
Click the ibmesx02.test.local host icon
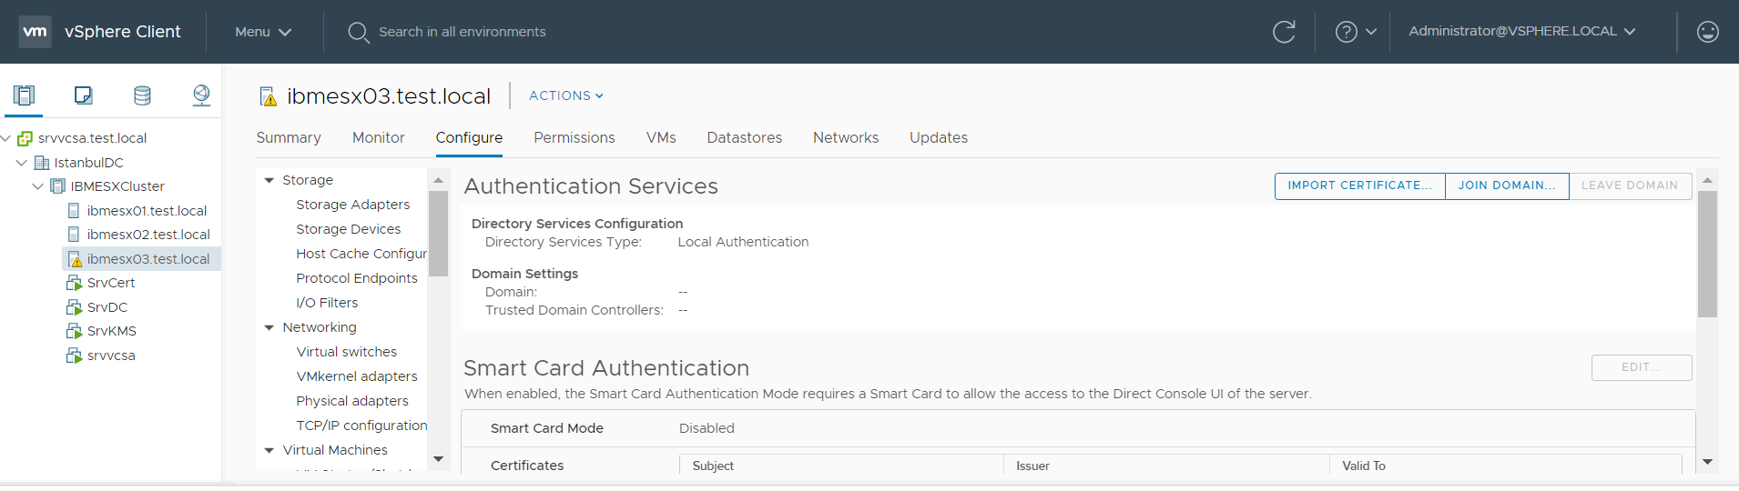coord(74,235)
